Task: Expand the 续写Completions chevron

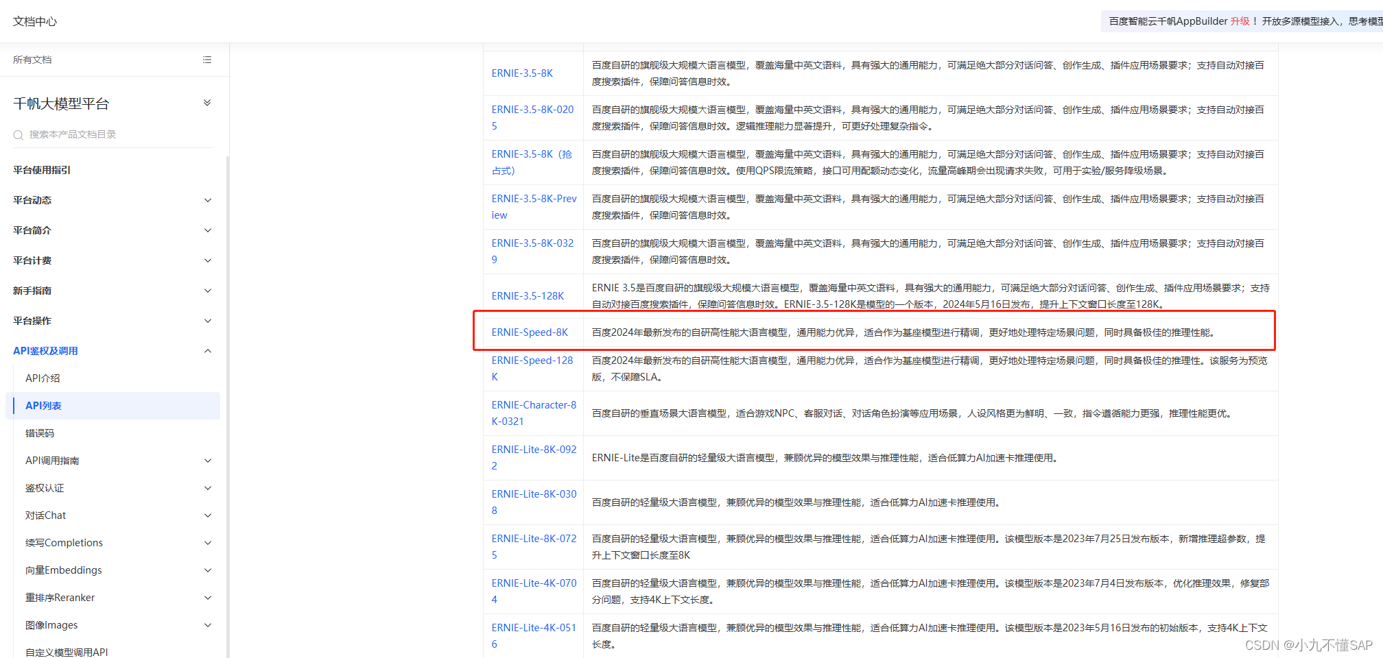Action: pos(208,543)
